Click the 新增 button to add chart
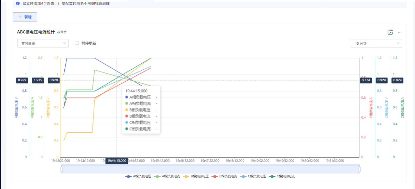The image size is (415, 189). tap(25, 17)
